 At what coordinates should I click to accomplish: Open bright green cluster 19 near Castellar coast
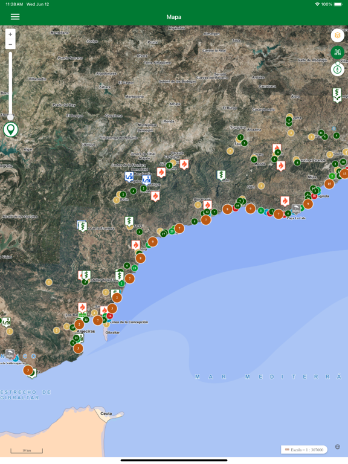(135, 268)
